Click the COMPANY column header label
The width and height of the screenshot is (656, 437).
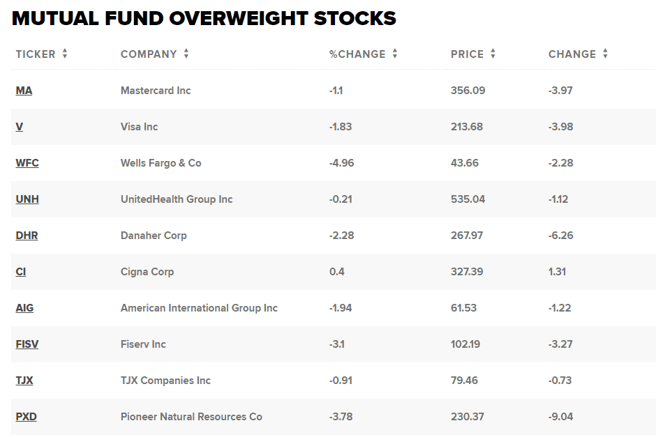pyautogui.click(x=149, y=54)
